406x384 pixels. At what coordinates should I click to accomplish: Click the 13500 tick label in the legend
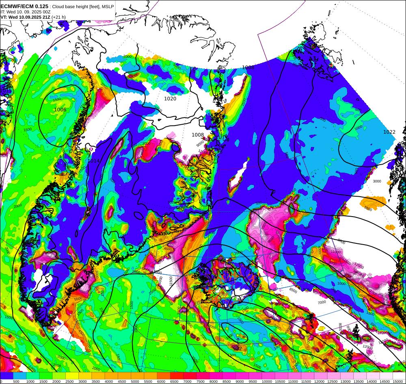tap(358, 382)
